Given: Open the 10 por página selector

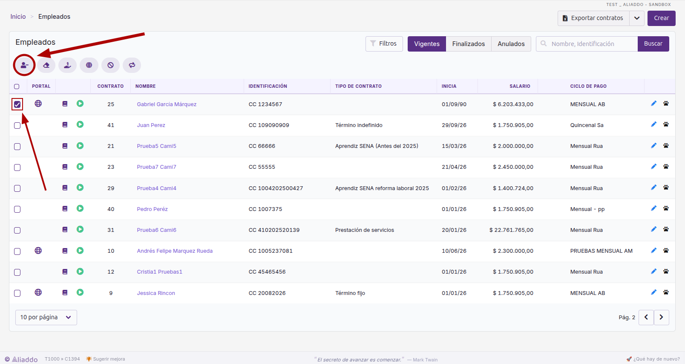Looking at the screenshot, I should point(46,318).
